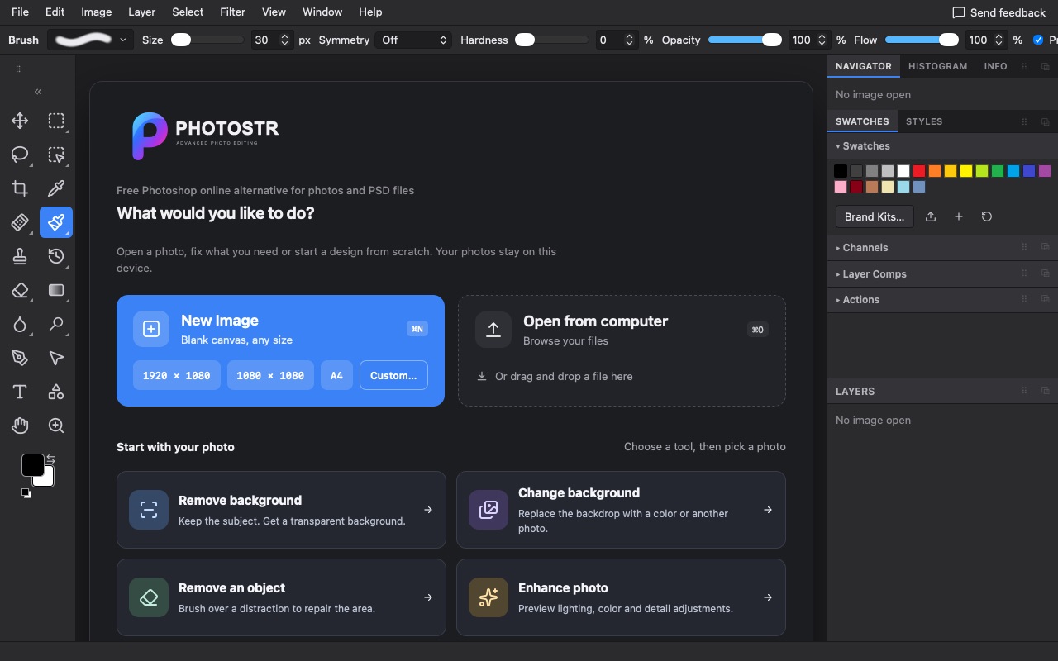Choose the Custom size button
The image size is (1058, 661).
tap(393, 375)
